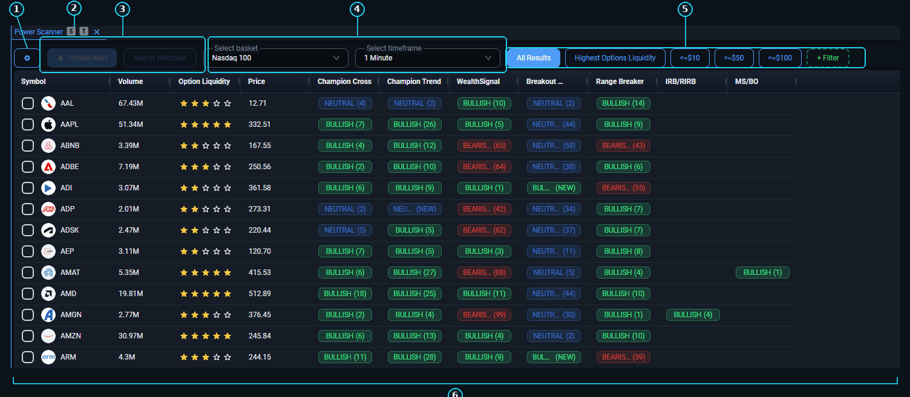Click the AAL company logo

coord(48,103)
